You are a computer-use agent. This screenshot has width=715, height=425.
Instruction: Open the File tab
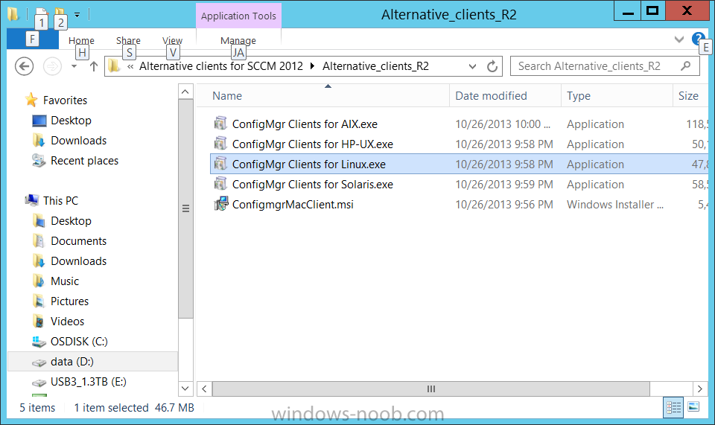pyautogui.click(x=32, y=39)
